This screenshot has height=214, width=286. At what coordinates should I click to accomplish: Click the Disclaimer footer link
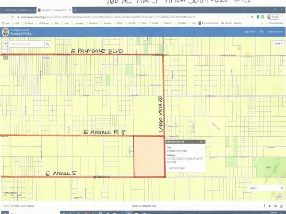click(146, 206)
